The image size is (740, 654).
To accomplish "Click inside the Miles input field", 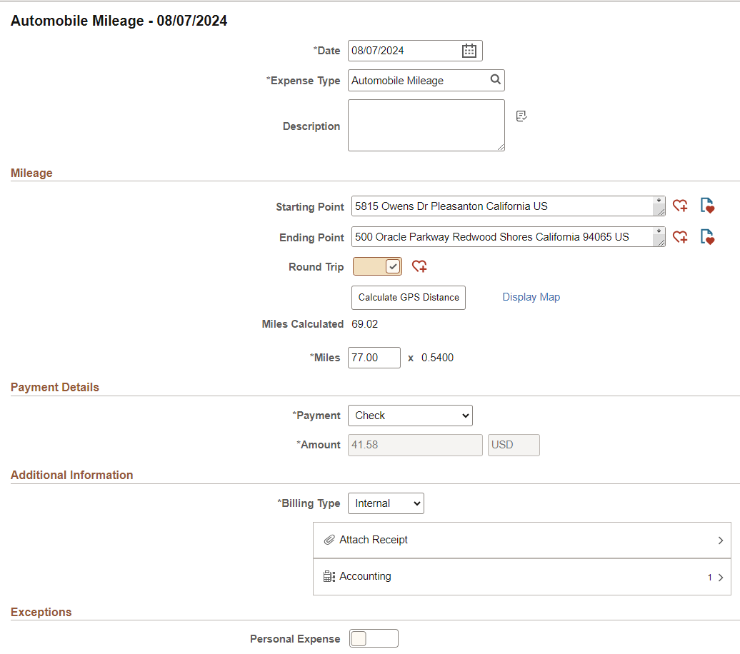I will pyautogui.click(x=374, y=357).
